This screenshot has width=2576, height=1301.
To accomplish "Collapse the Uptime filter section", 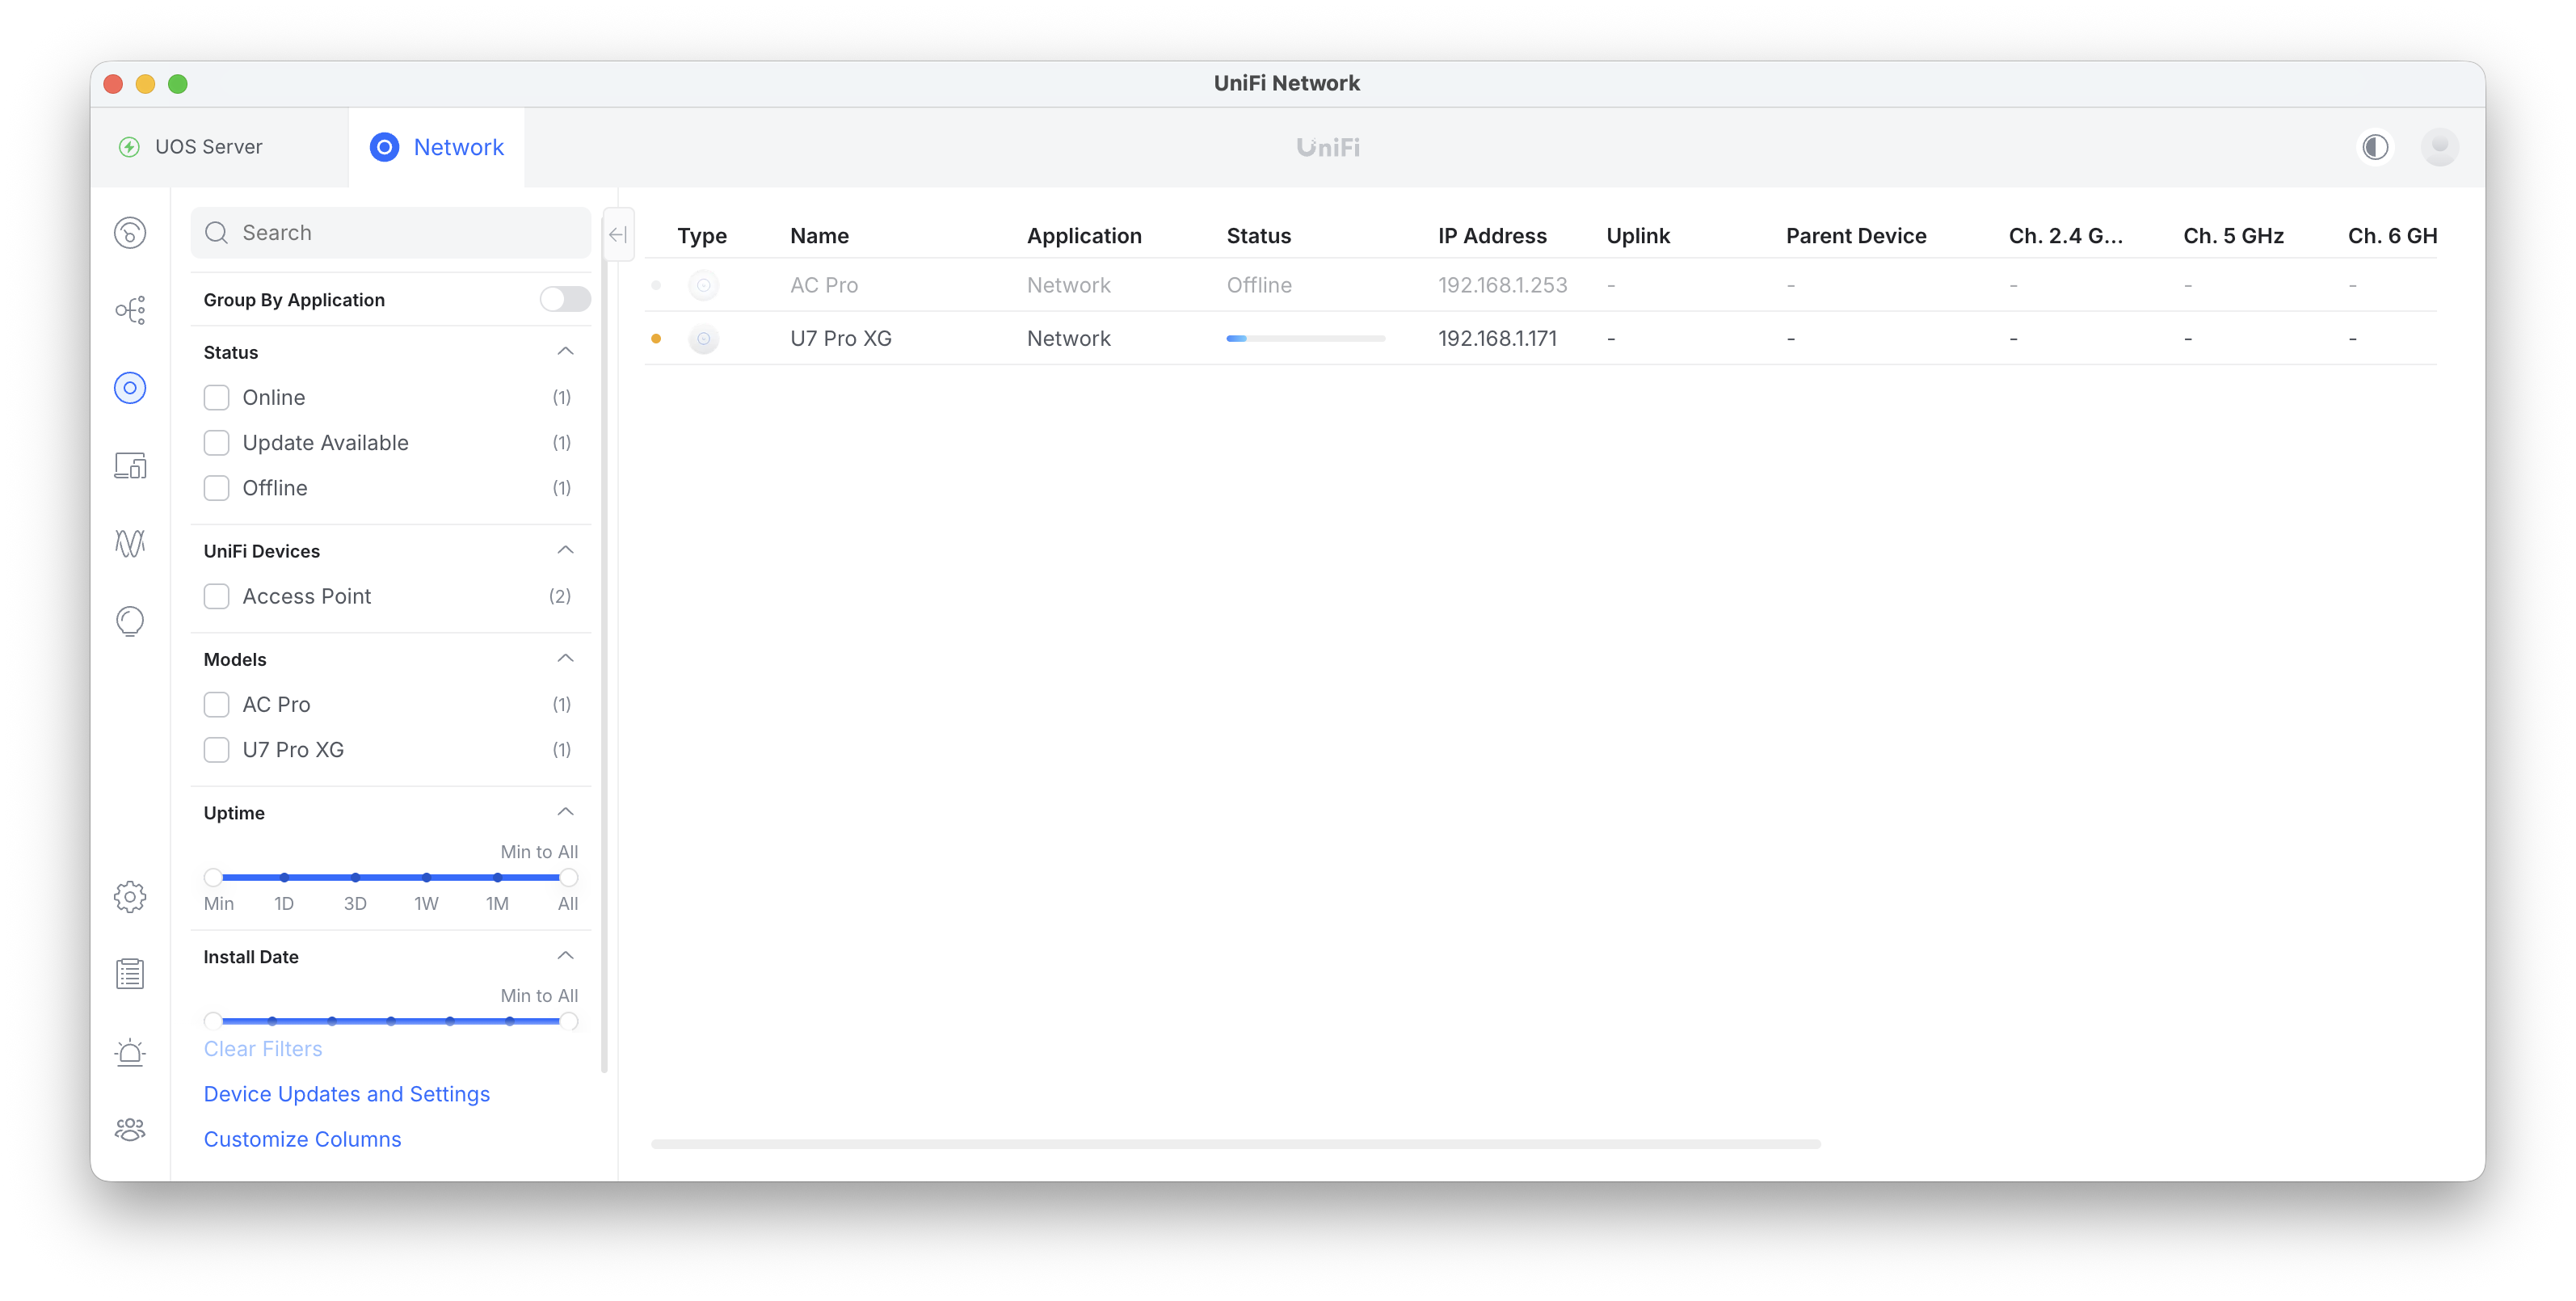I will tap(565, 812).
